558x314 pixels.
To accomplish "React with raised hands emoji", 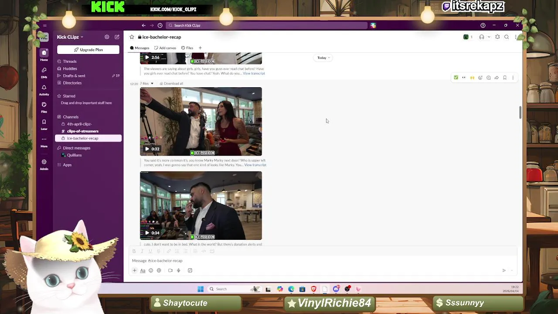I will [472, 78].
